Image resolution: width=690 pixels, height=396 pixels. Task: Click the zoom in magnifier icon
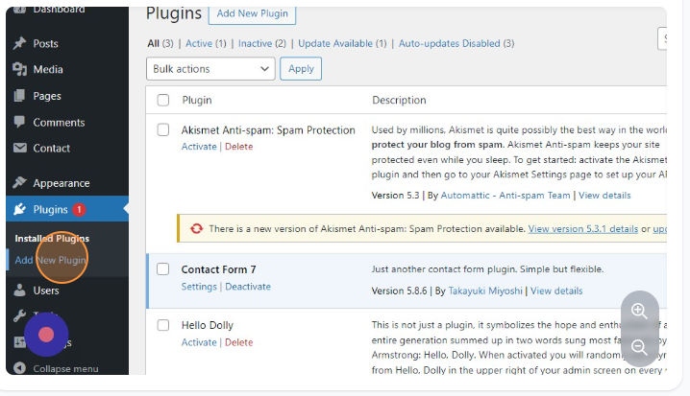click(x=639, y=311)
